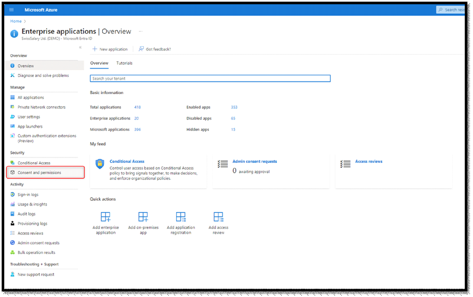Click the Total applications count 418
This screenshot has width=473, height=297.
click(137, 107)
